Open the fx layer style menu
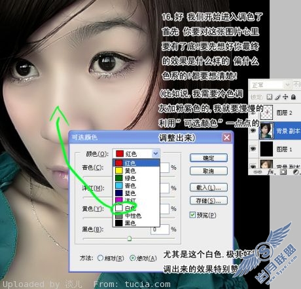 271,172
